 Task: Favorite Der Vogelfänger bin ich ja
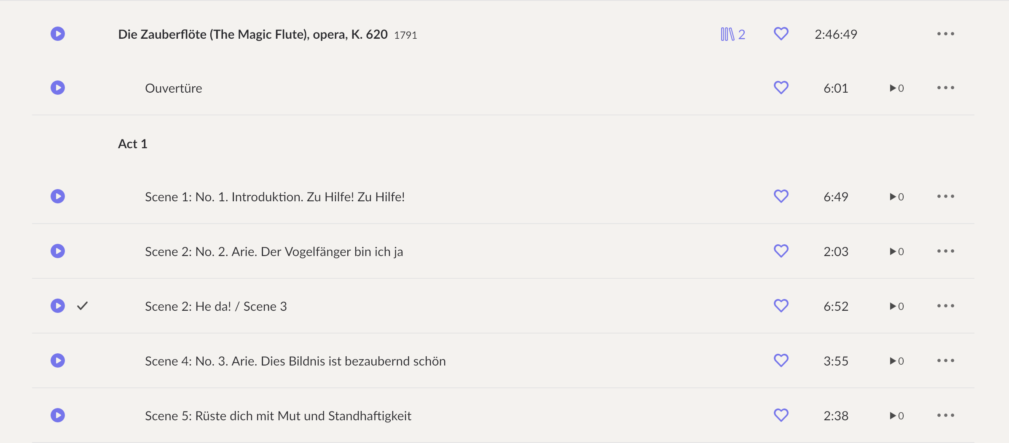click(781, 251)
